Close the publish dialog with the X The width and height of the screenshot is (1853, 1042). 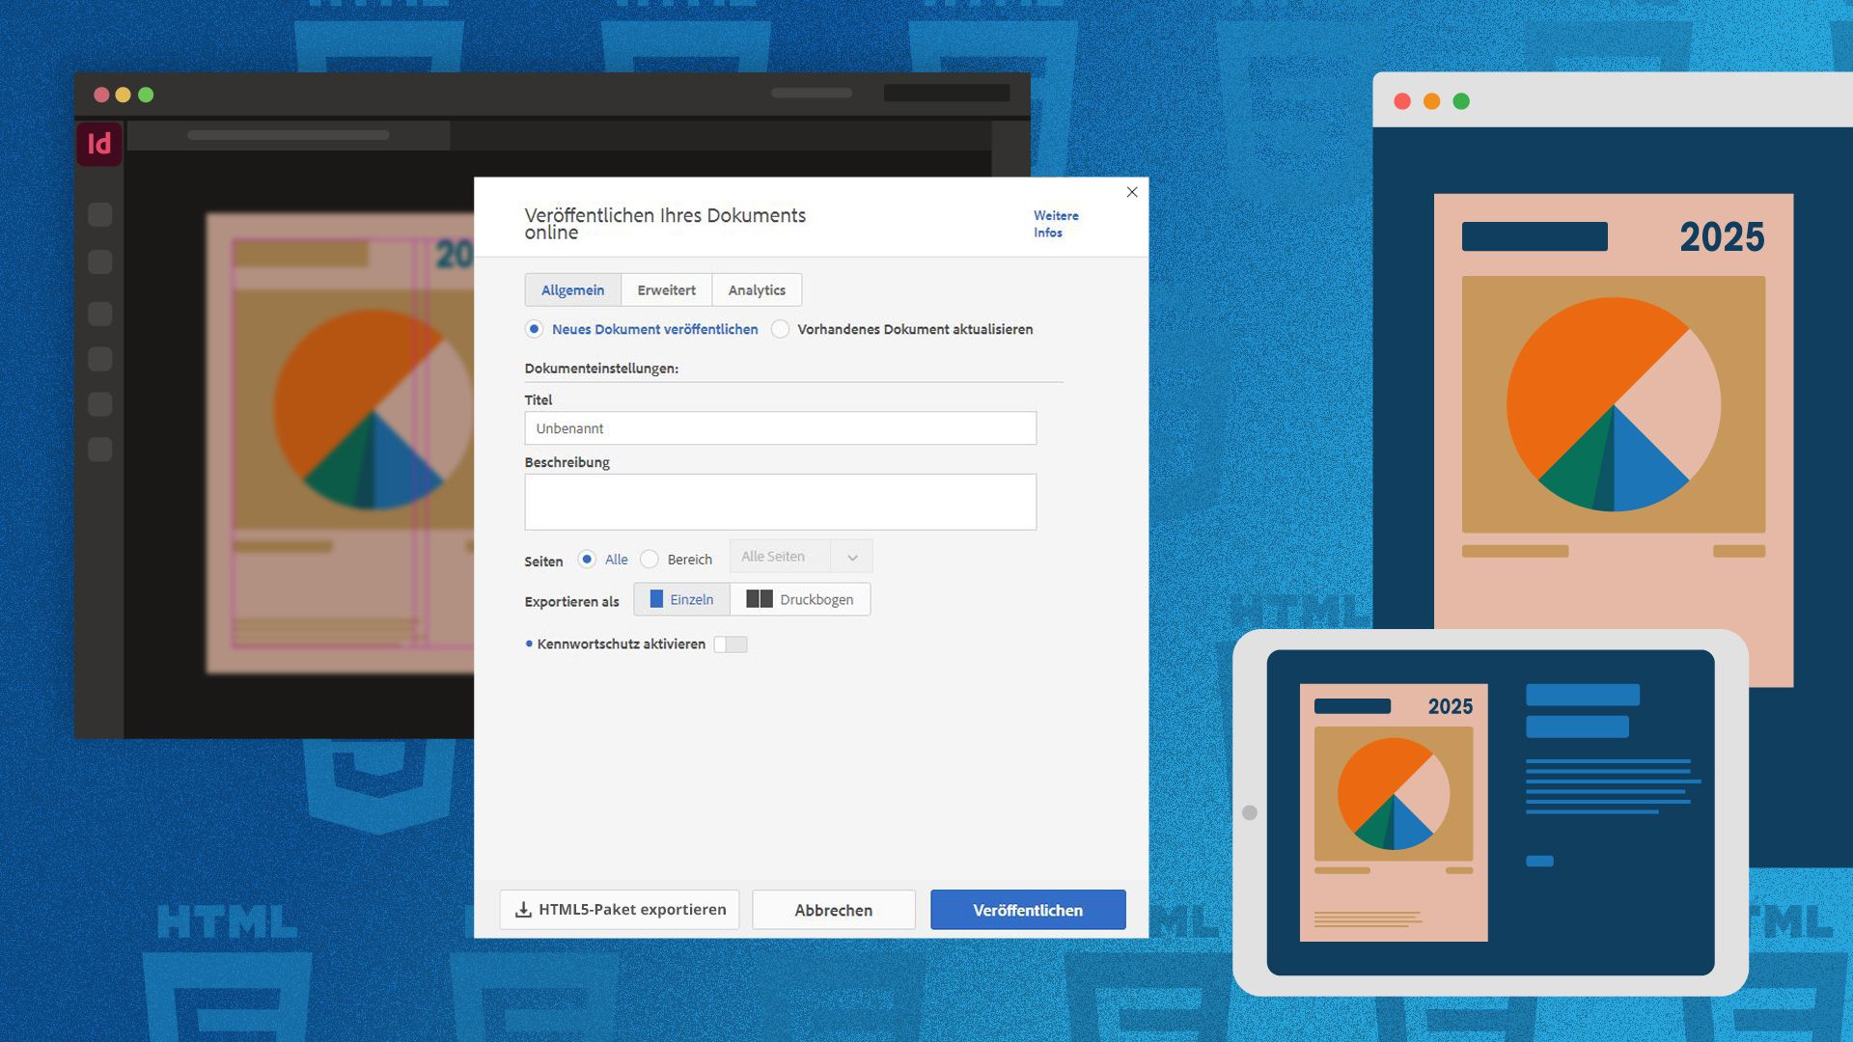click(x=1132, y=192)
